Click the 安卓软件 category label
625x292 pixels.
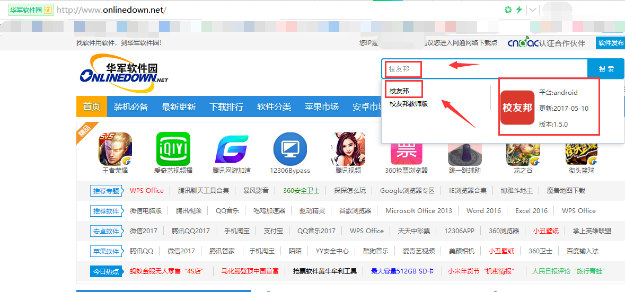tap(106, 232)
